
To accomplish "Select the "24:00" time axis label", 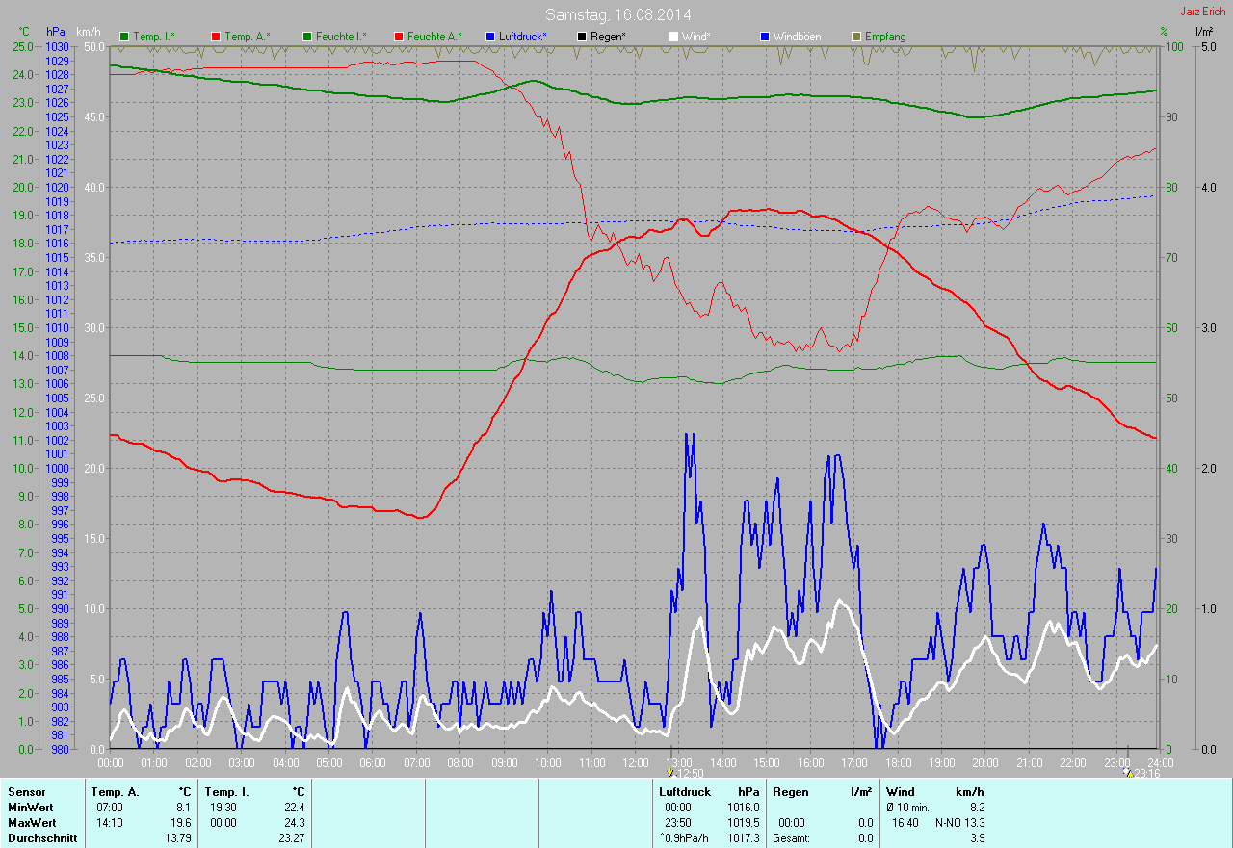I will (1159, 762).
